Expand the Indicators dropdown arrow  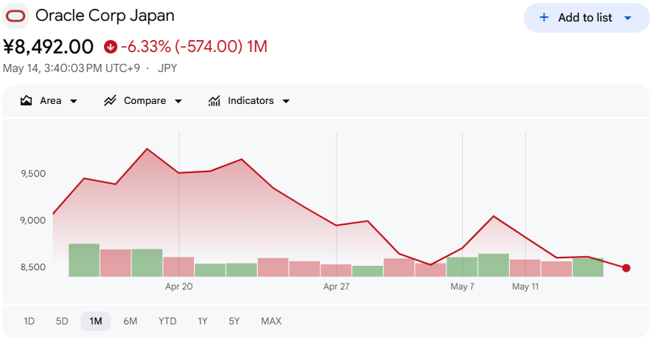[286, 101]
